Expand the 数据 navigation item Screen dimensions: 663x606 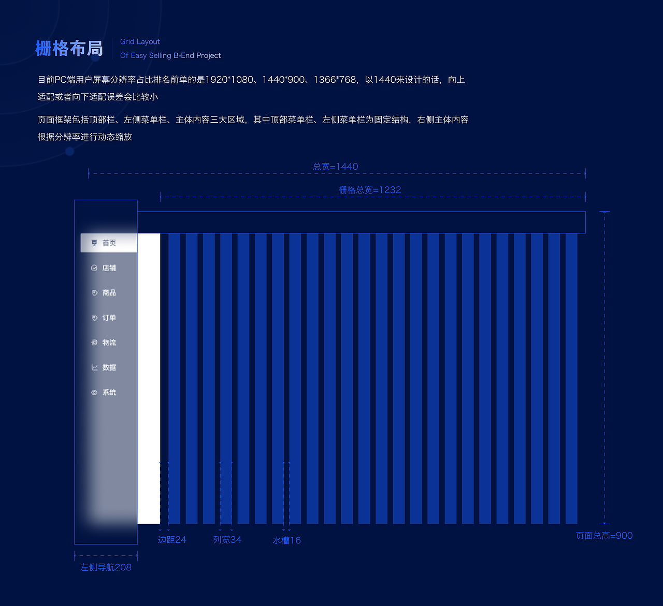(x=109, y=367)
